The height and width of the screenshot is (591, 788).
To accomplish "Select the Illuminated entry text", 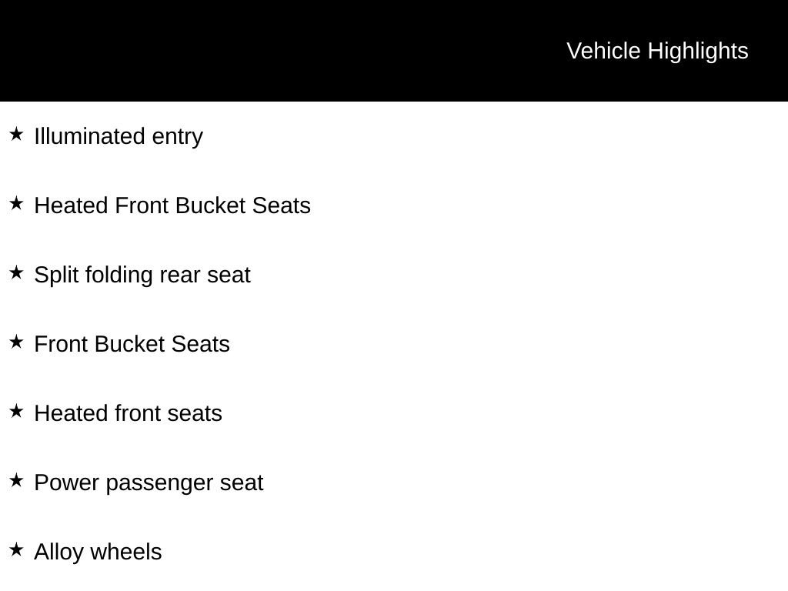I will click(x=119, y=137).
